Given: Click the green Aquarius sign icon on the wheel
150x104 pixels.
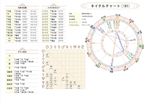Looking at the screenshot, I should tap(140, 46).
